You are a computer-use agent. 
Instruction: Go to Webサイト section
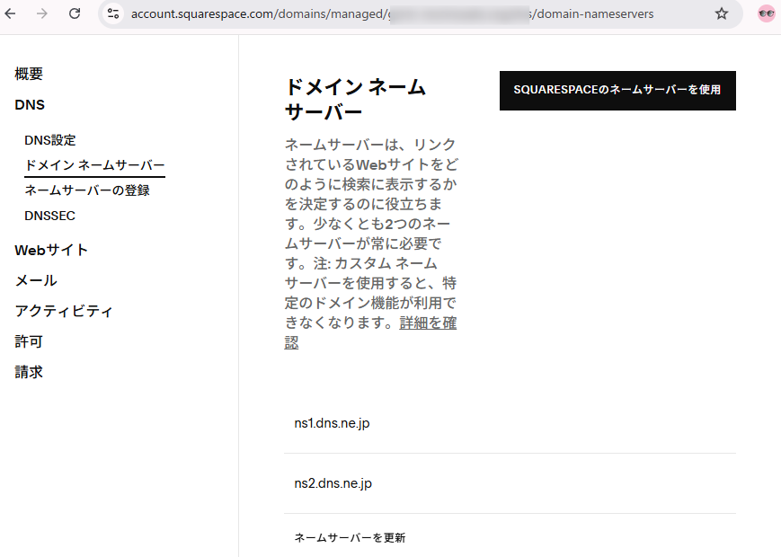point(51,250)
